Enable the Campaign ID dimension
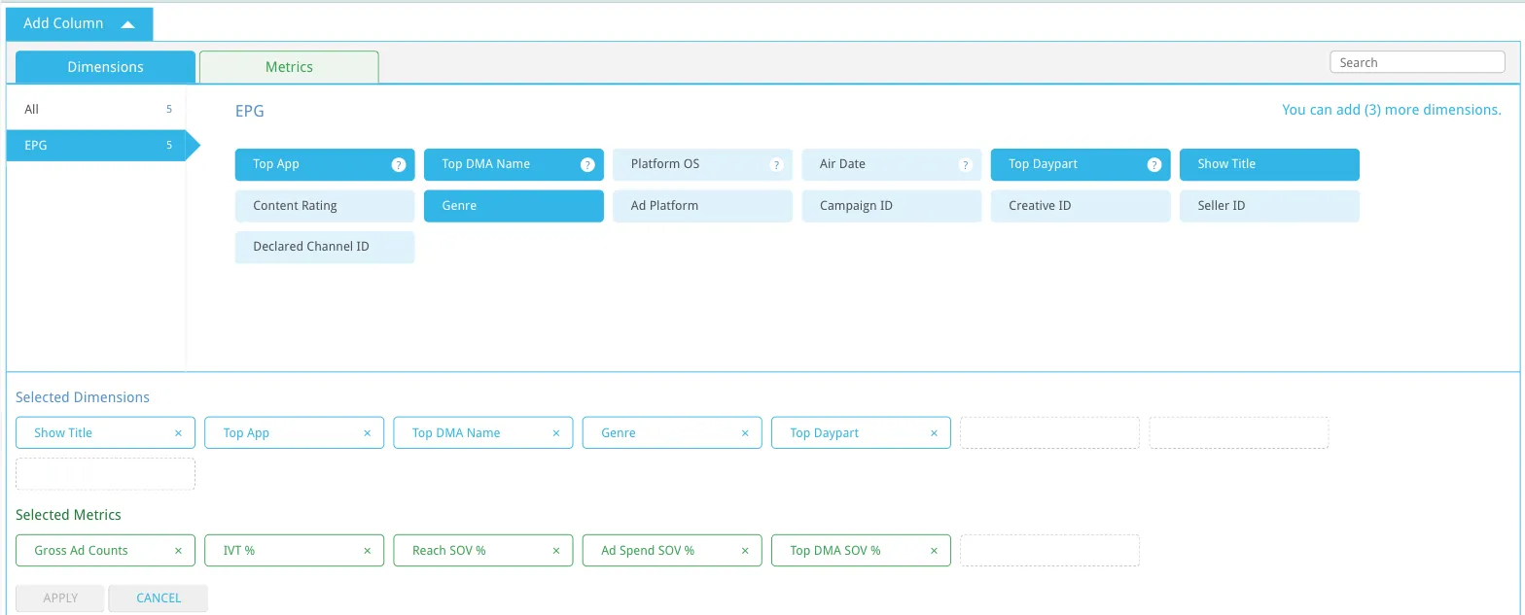Viewport: 1525px width, 615px height. (x=892, y=206)
